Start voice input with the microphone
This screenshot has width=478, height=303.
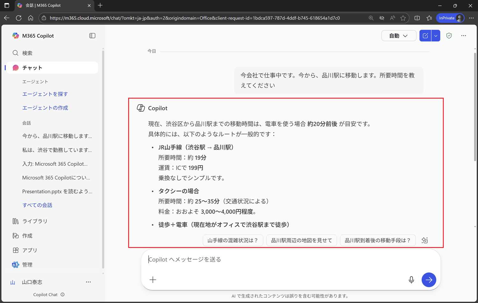tap(411, 280)
